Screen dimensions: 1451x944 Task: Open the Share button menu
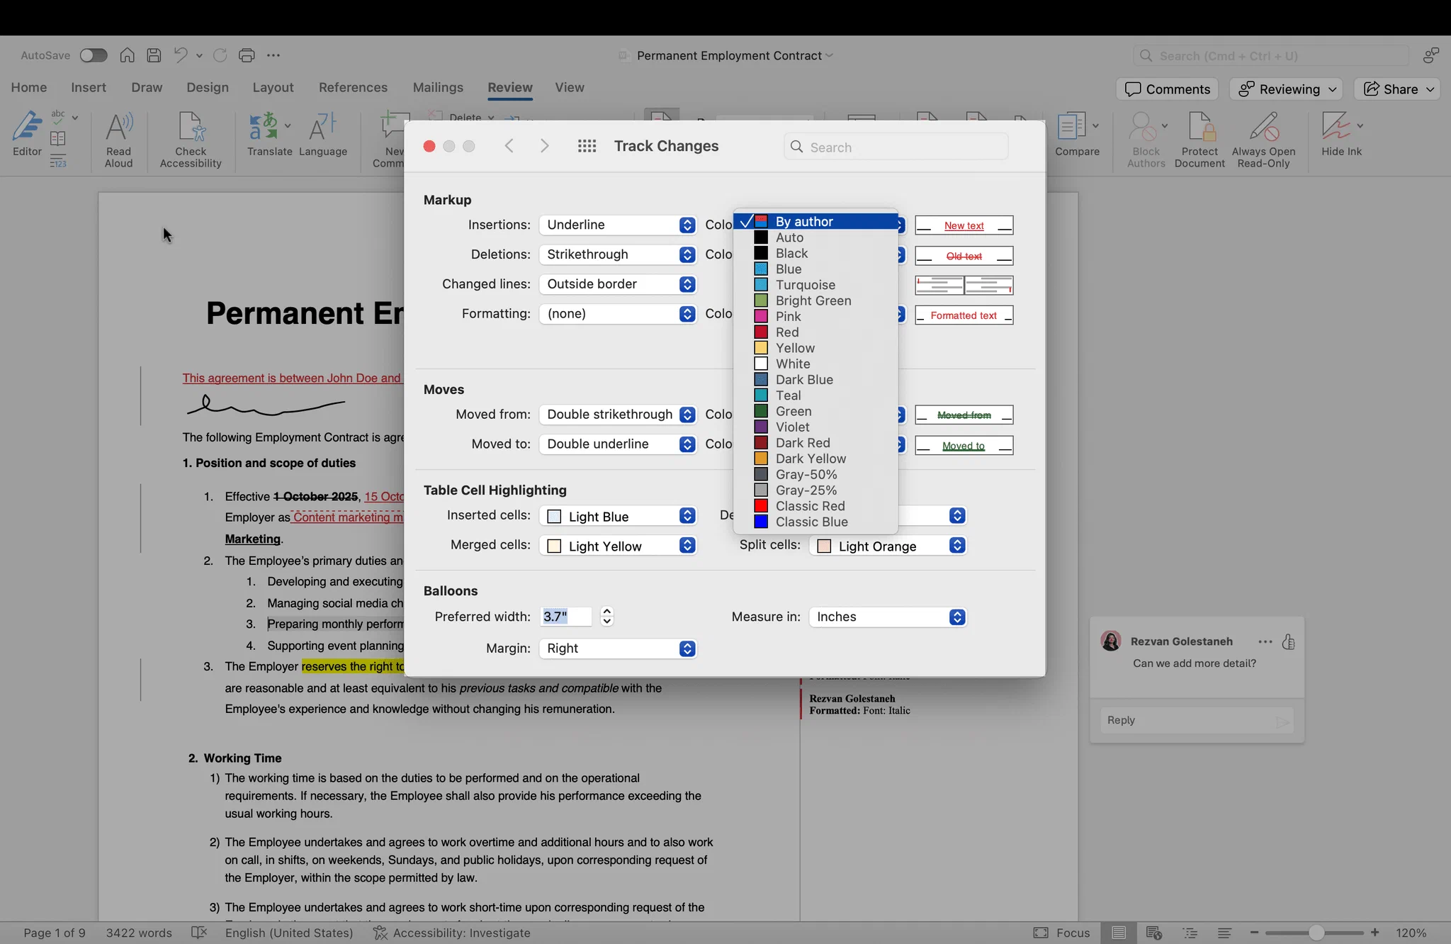point(1399,89)
